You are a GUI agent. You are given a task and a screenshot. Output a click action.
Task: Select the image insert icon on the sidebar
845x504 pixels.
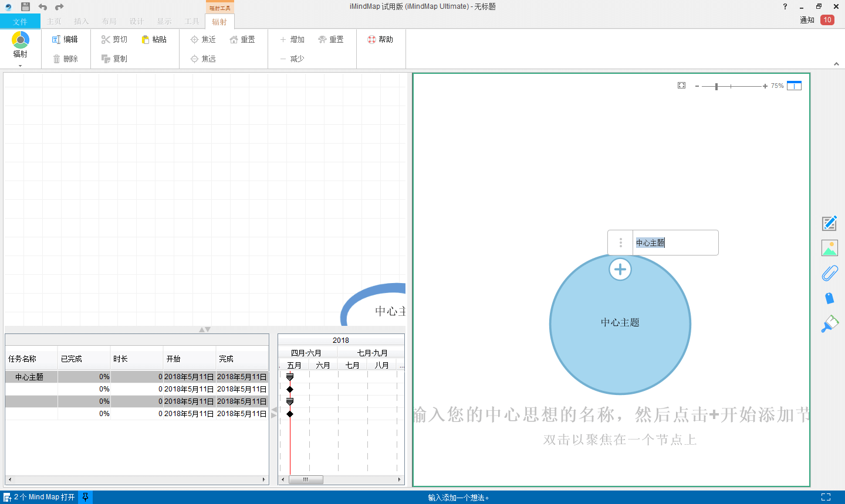coord(829,248)
